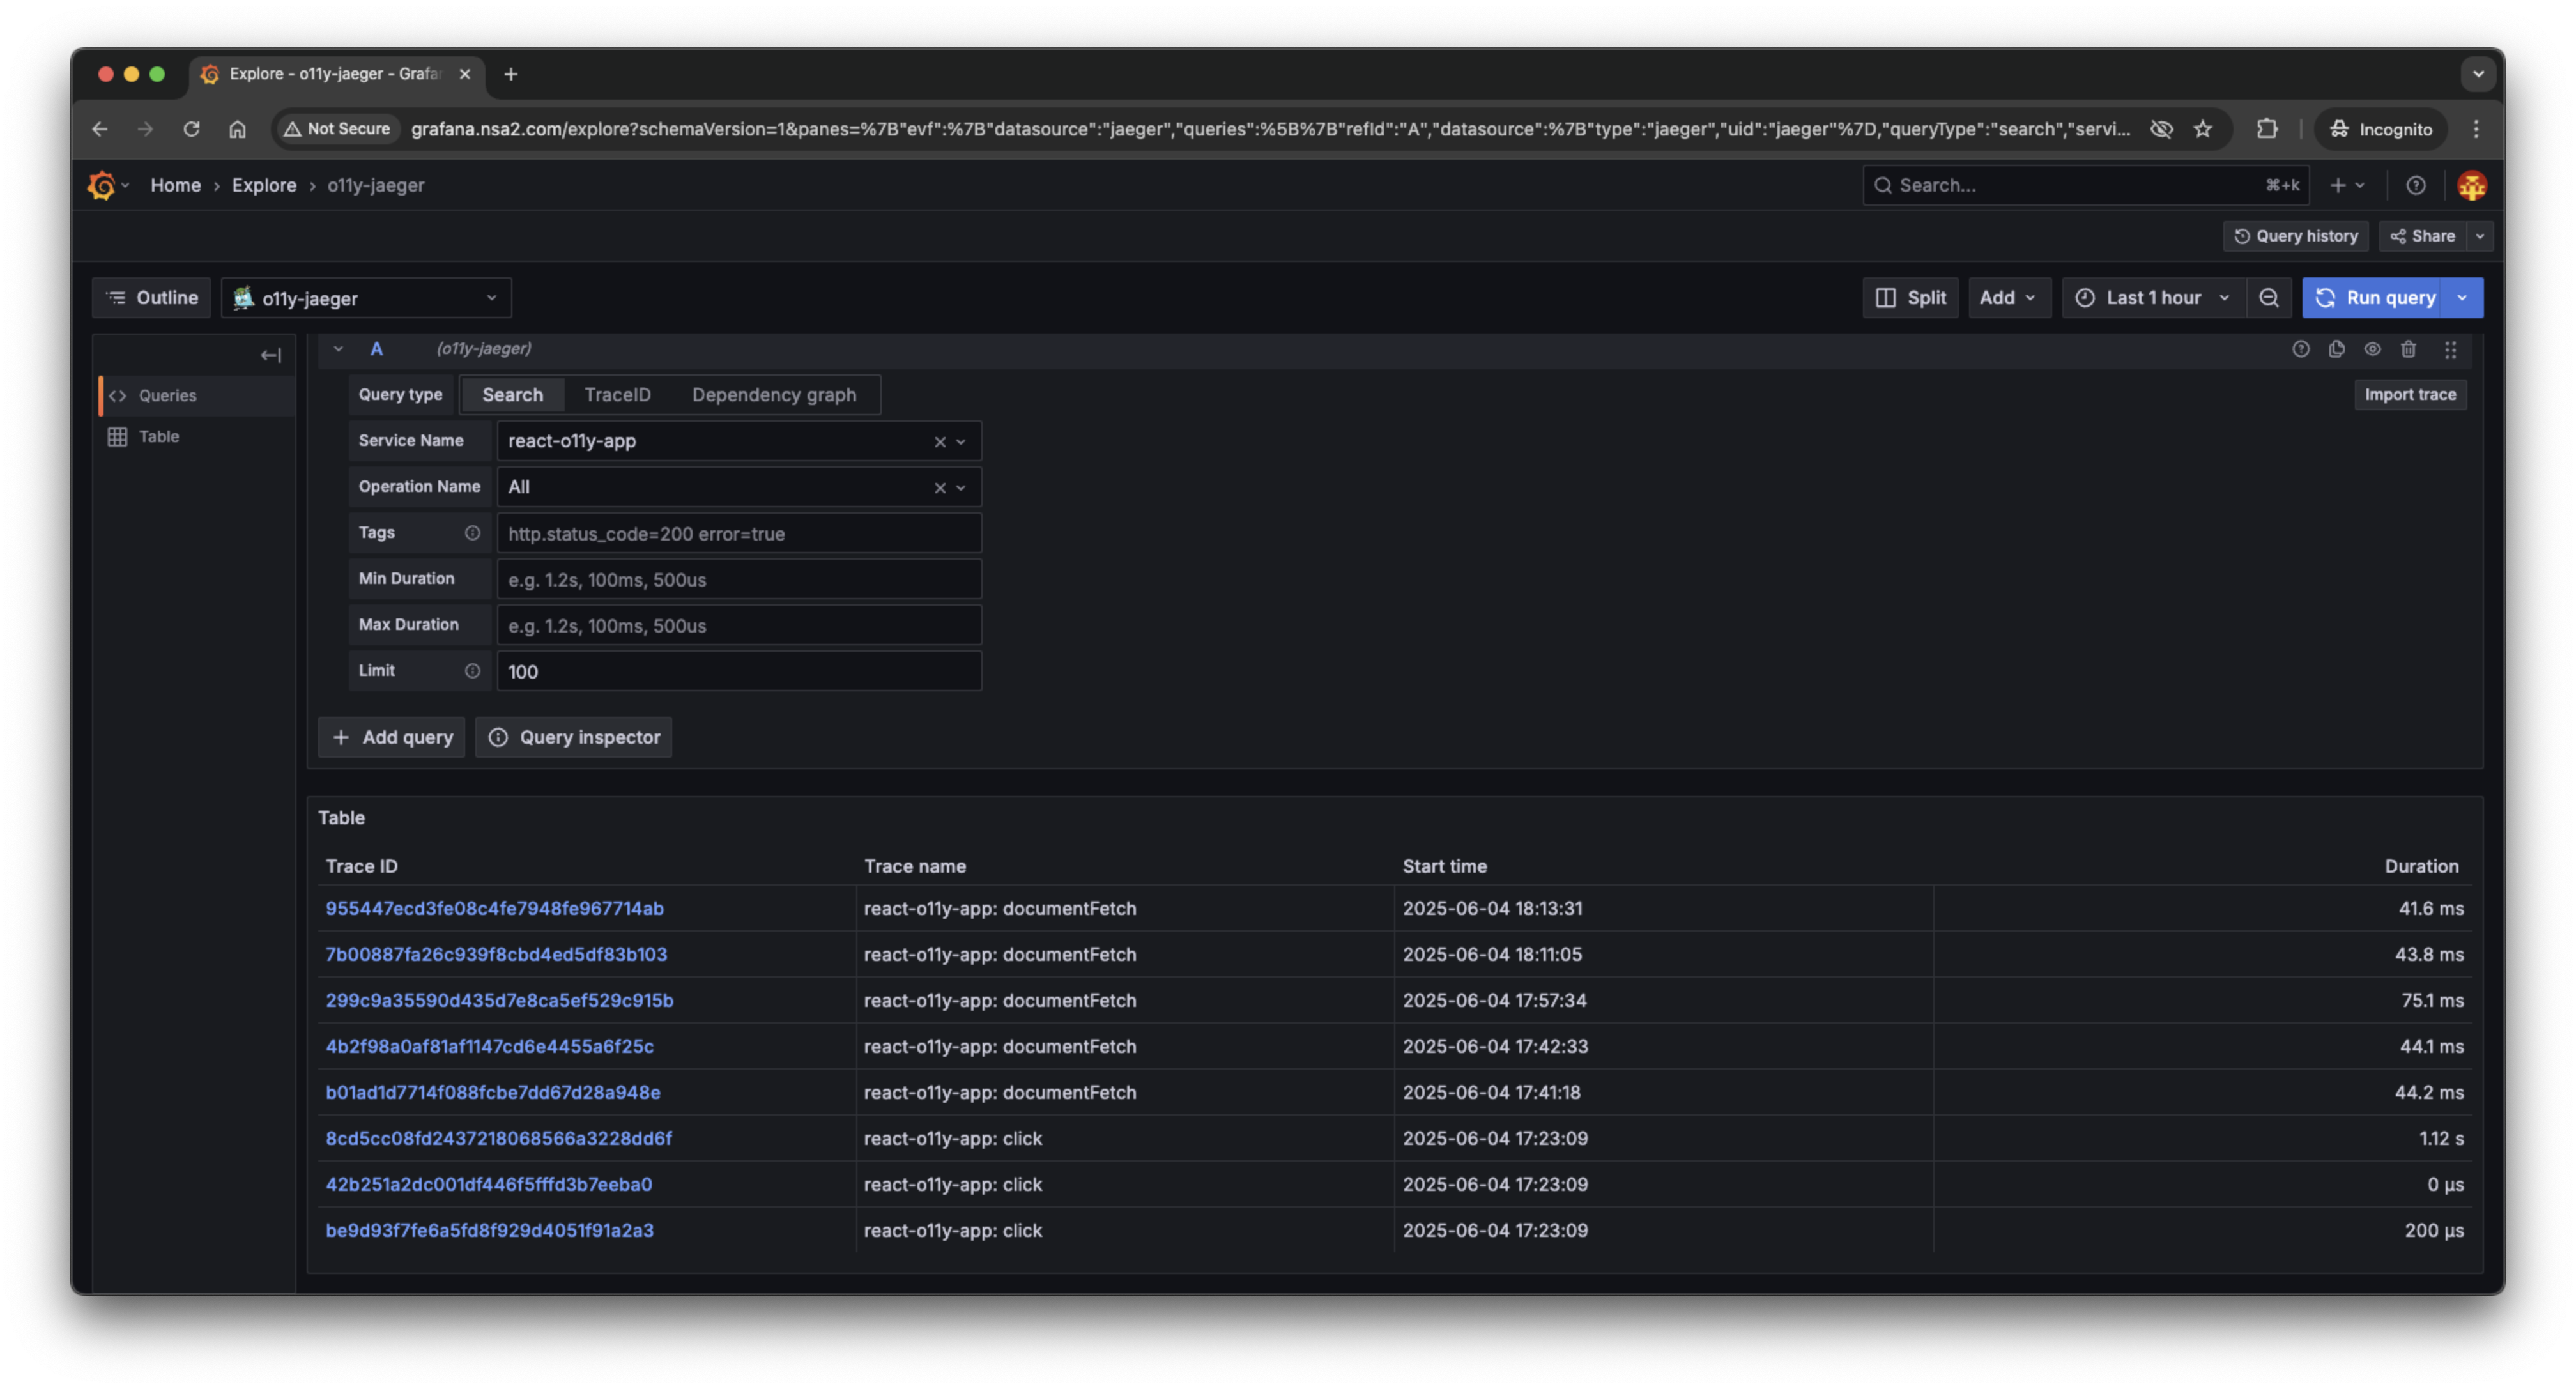Open trace be9d93f7fe6a5fd8f929d4051f91a2a3
The image size is (2576, 1389).
pyautogui.click(x=489, y=1230)
